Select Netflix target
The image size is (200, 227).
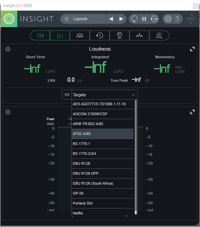click(x=103, y=212)
